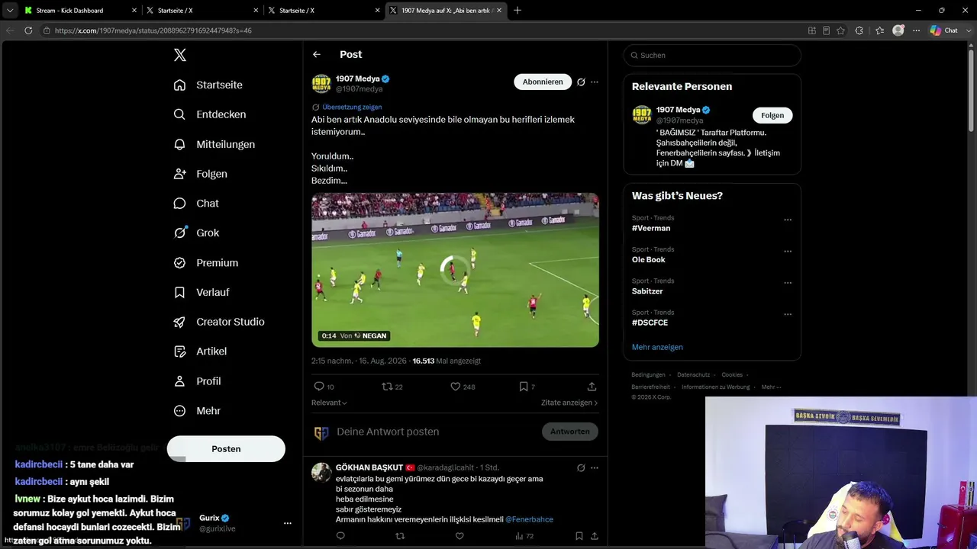Image resolution: width=977 pixels, height=549 pixels.
Task: Bookmark the 1907 Medya post
Action: pos(524,387)
